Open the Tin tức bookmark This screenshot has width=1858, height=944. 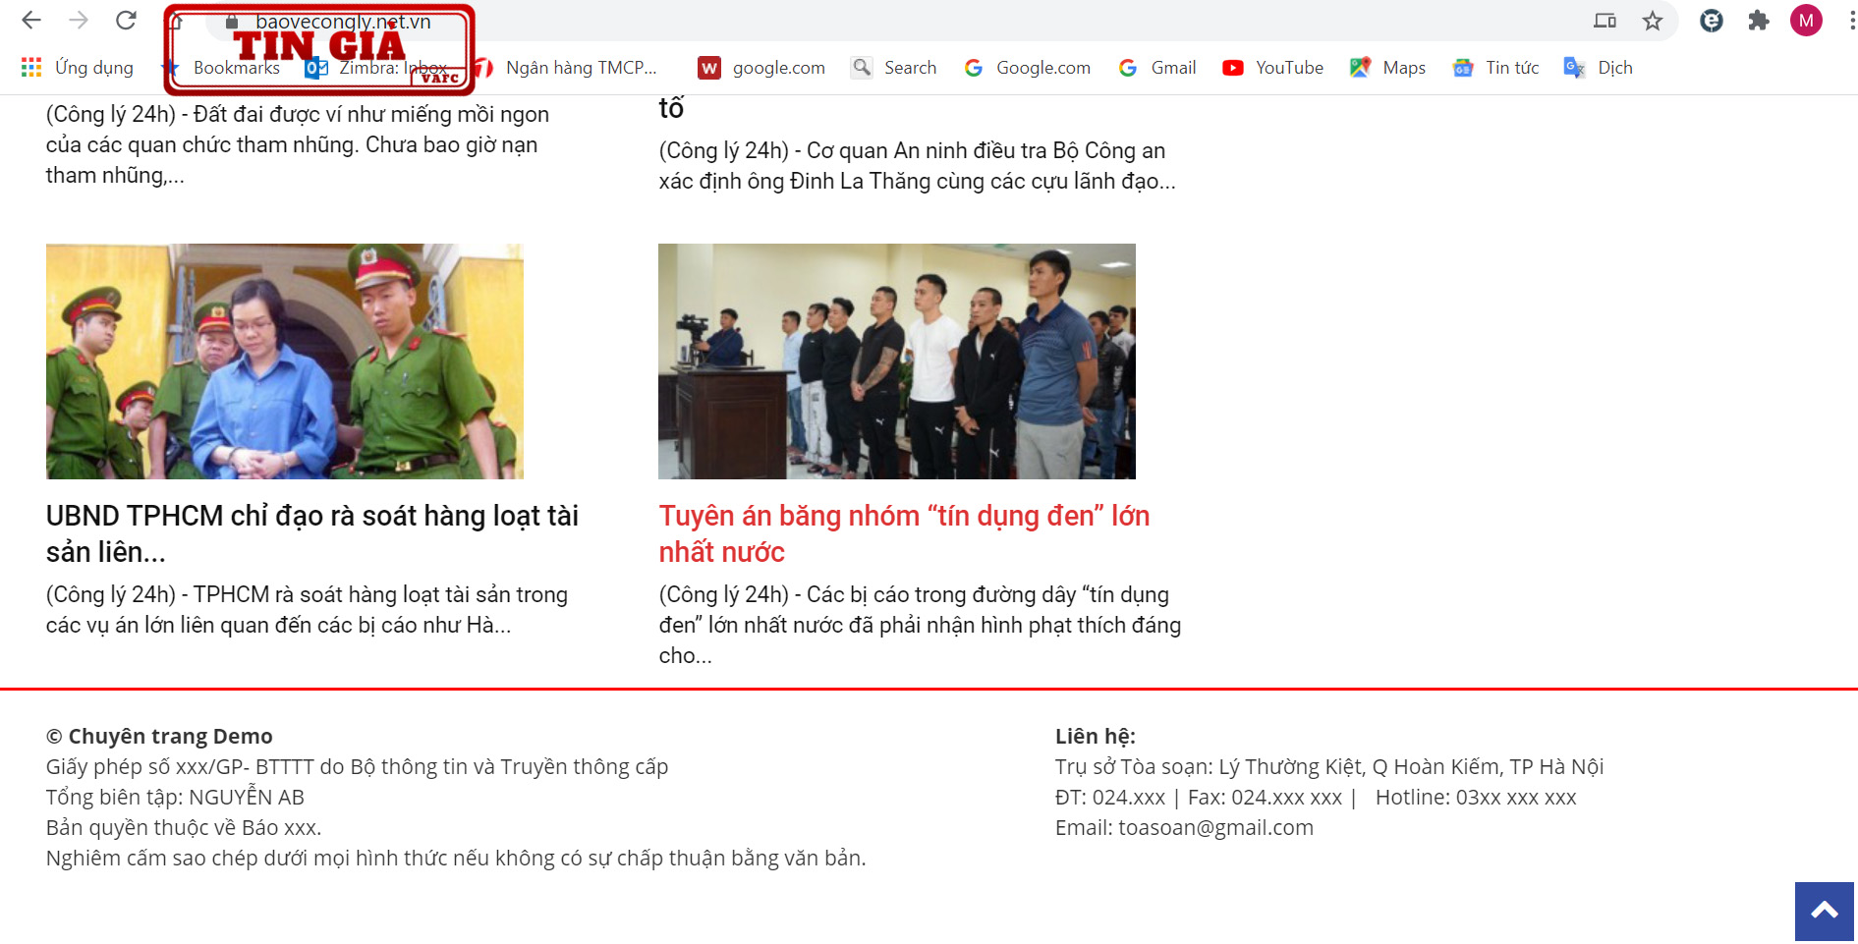pyautogui.click(x=1496, y=68)
